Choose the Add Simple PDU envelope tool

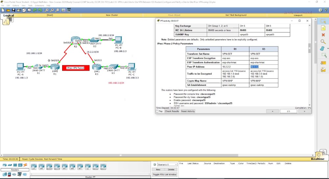tap(323, 63)
